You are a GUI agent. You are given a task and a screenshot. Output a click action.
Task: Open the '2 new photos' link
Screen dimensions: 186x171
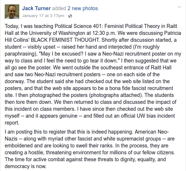[x=83, y=8]
